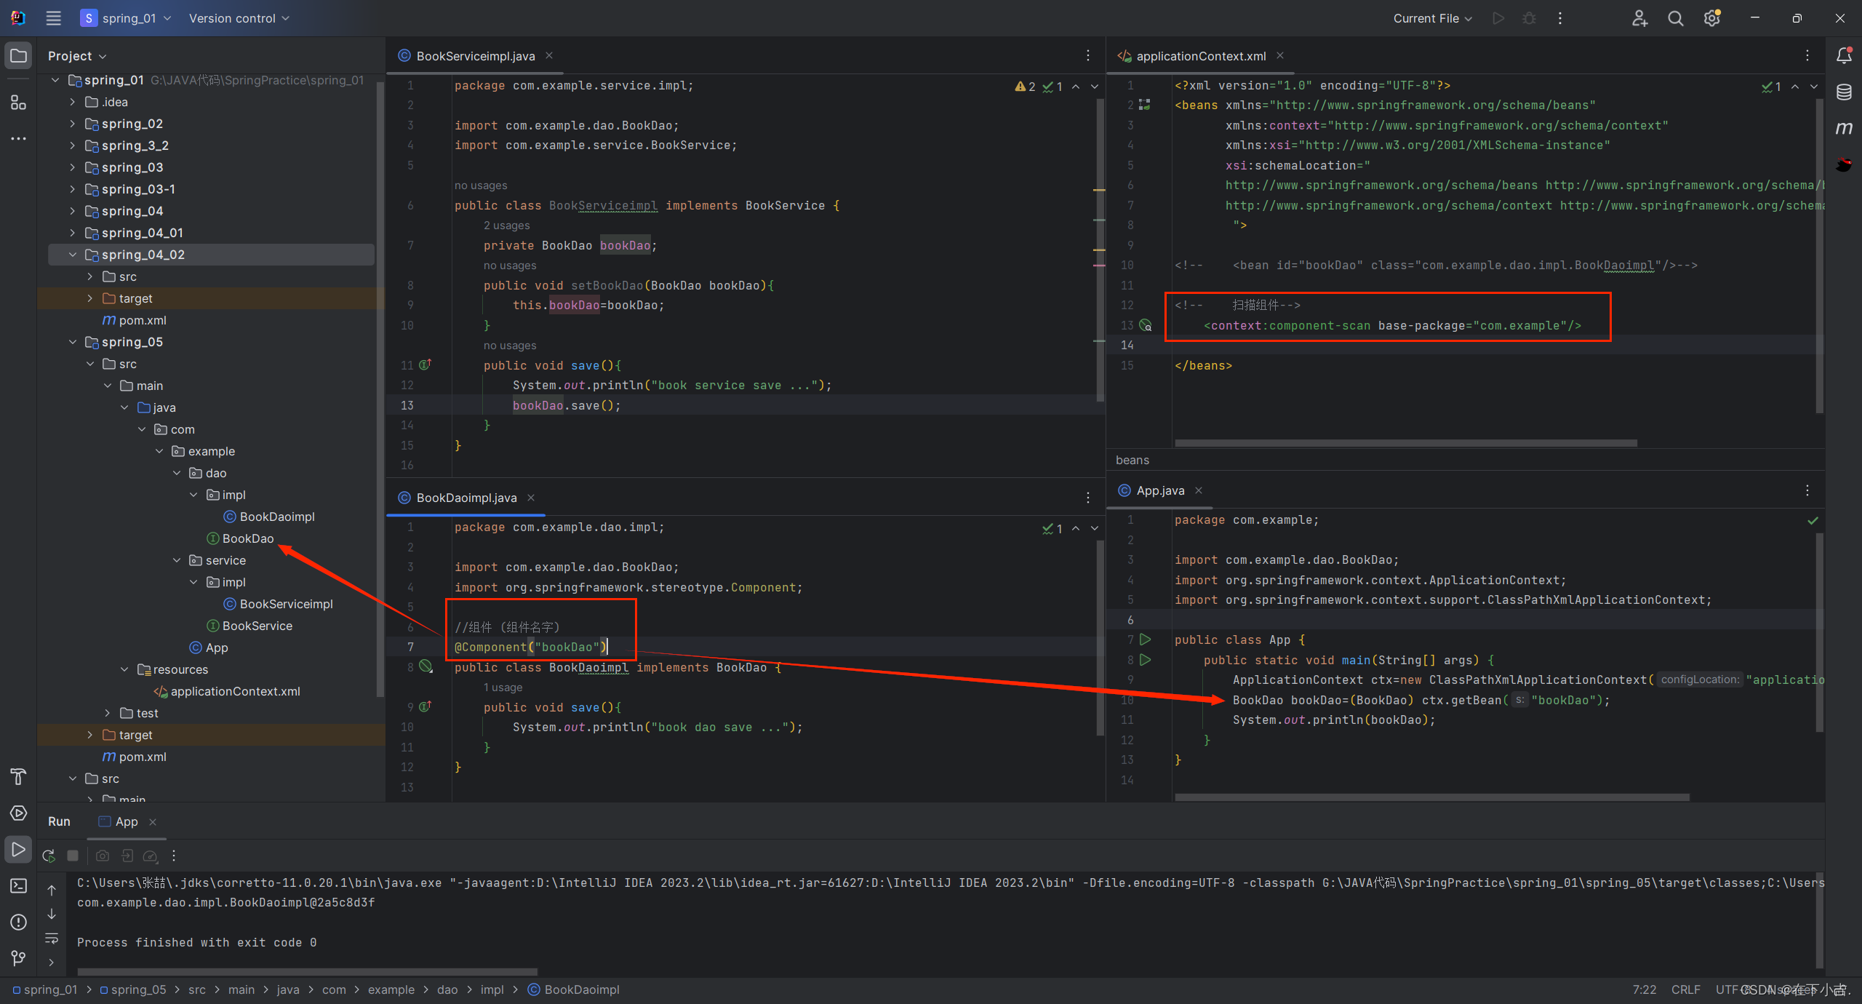Screen dimensions: 1862x1004
Task: Expand the spring_02 folder
Action: (x=73, y=124)
